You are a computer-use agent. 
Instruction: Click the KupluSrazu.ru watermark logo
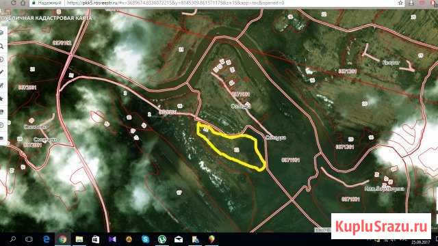(x=381, y=226)
